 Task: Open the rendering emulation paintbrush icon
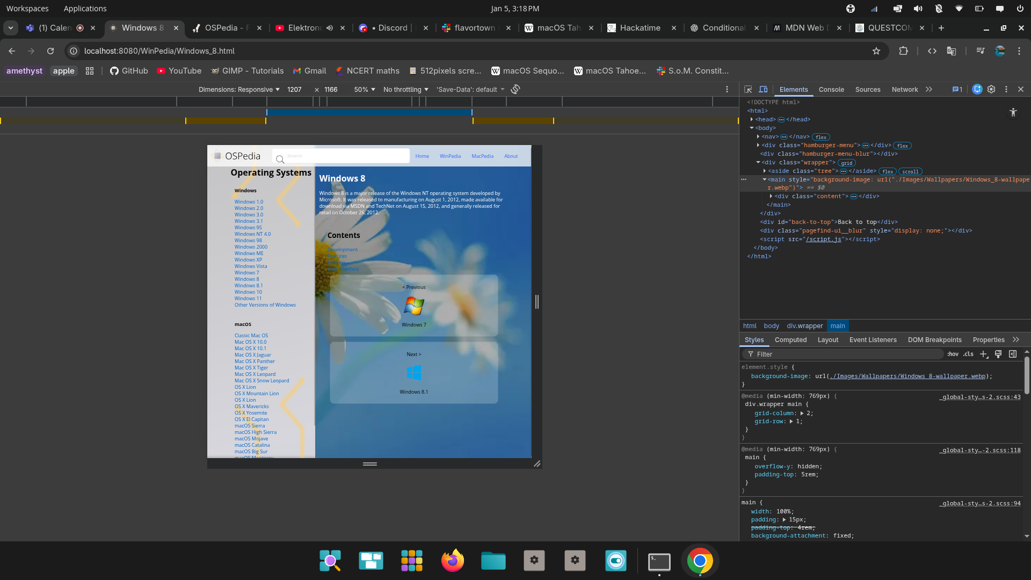[998, 354]
